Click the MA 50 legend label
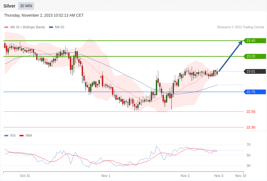The height and width of the screenshot is (181, 267). [x=60, y=27]
